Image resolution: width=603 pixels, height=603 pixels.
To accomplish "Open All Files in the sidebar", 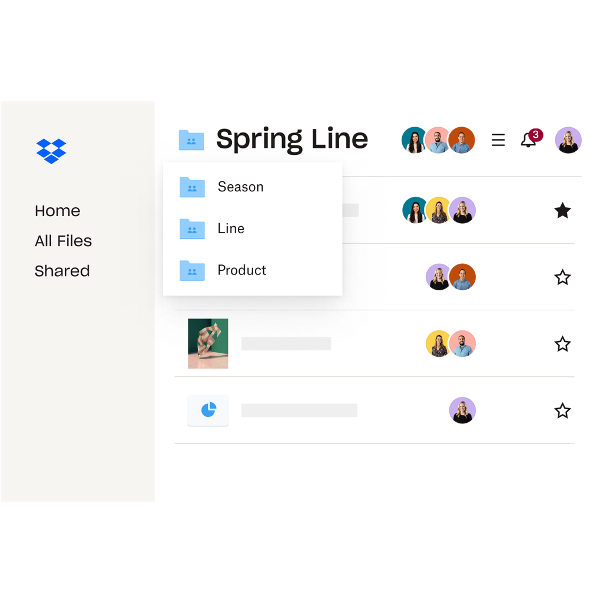I will [x=63, y=241].
